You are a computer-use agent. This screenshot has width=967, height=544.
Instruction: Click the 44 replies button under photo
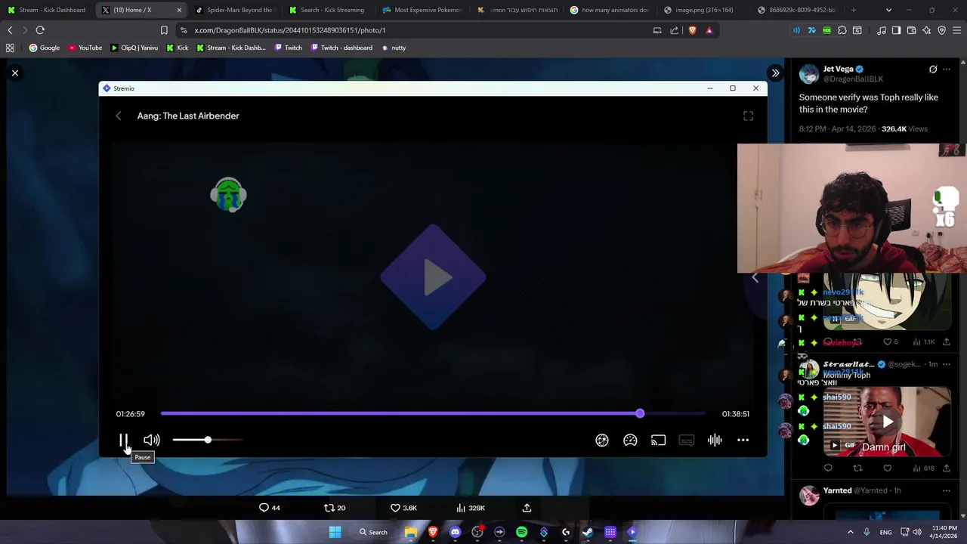[270, 508]
